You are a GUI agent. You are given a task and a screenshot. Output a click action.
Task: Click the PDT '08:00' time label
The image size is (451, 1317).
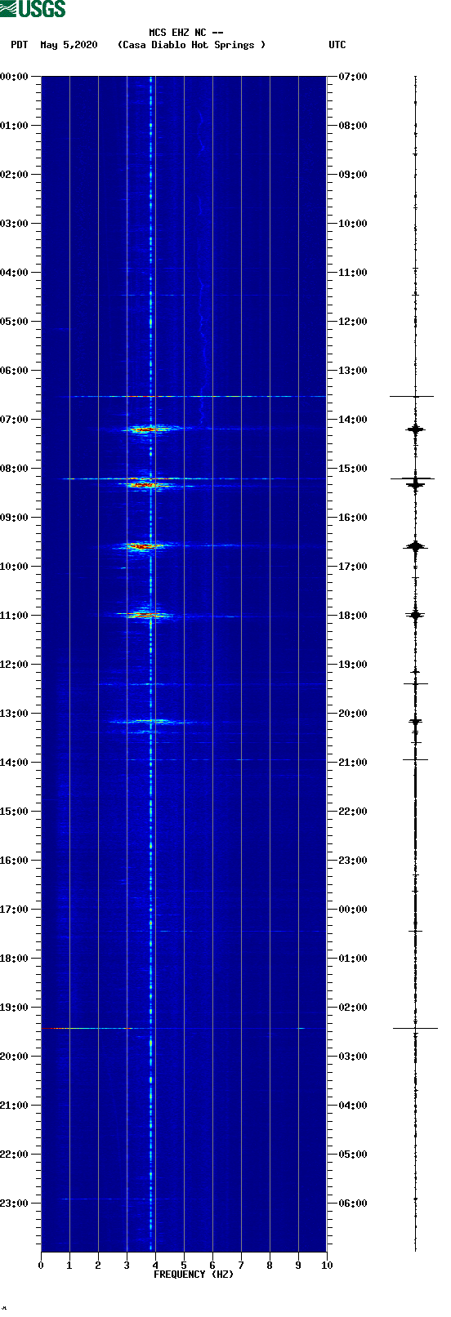tap(14, 469)
